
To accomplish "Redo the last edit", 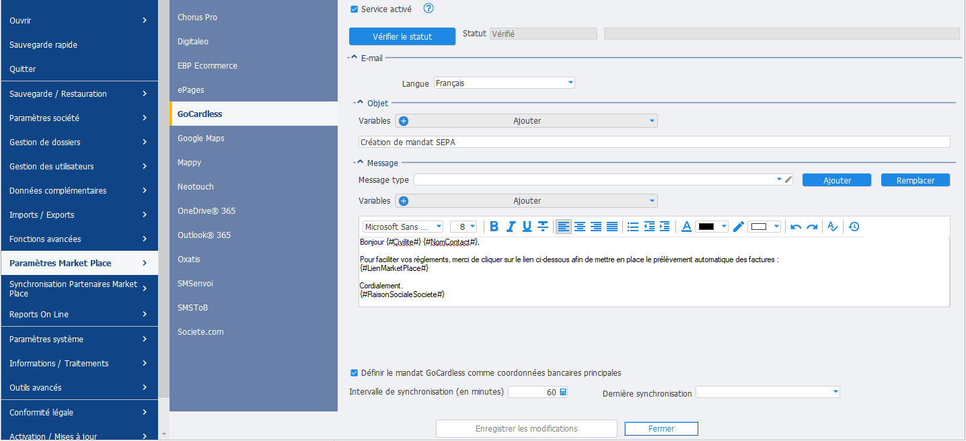I will 812,227.
